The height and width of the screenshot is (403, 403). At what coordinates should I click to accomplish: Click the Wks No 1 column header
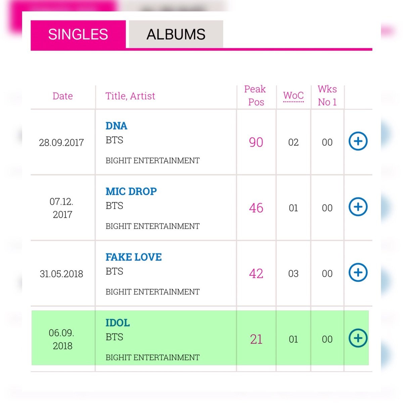tap(327, 96)
